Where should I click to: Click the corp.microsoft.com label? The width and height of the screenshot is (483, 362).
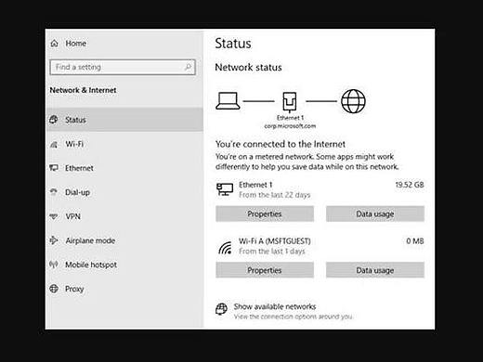tap(290, 126)
